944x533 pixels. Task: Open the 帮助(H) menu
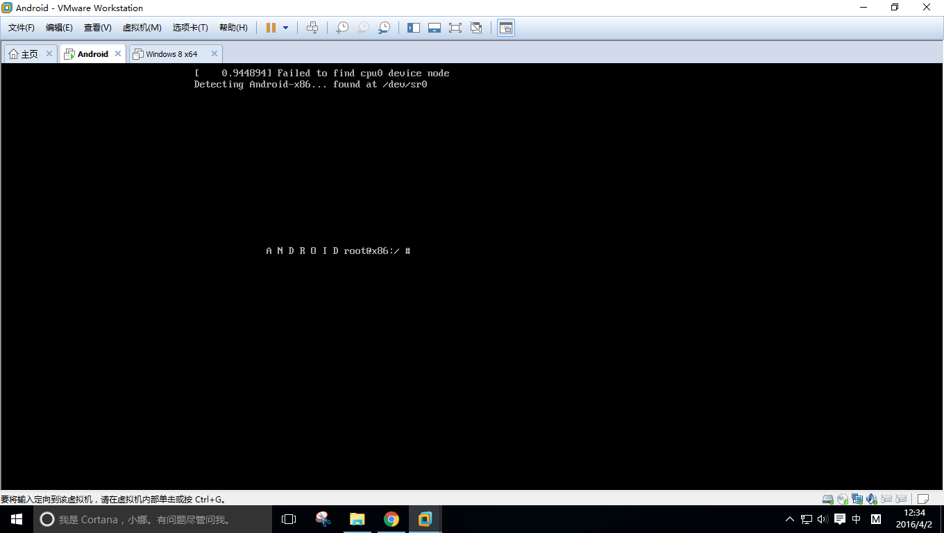pyautogui.click(x=233, y=28)
